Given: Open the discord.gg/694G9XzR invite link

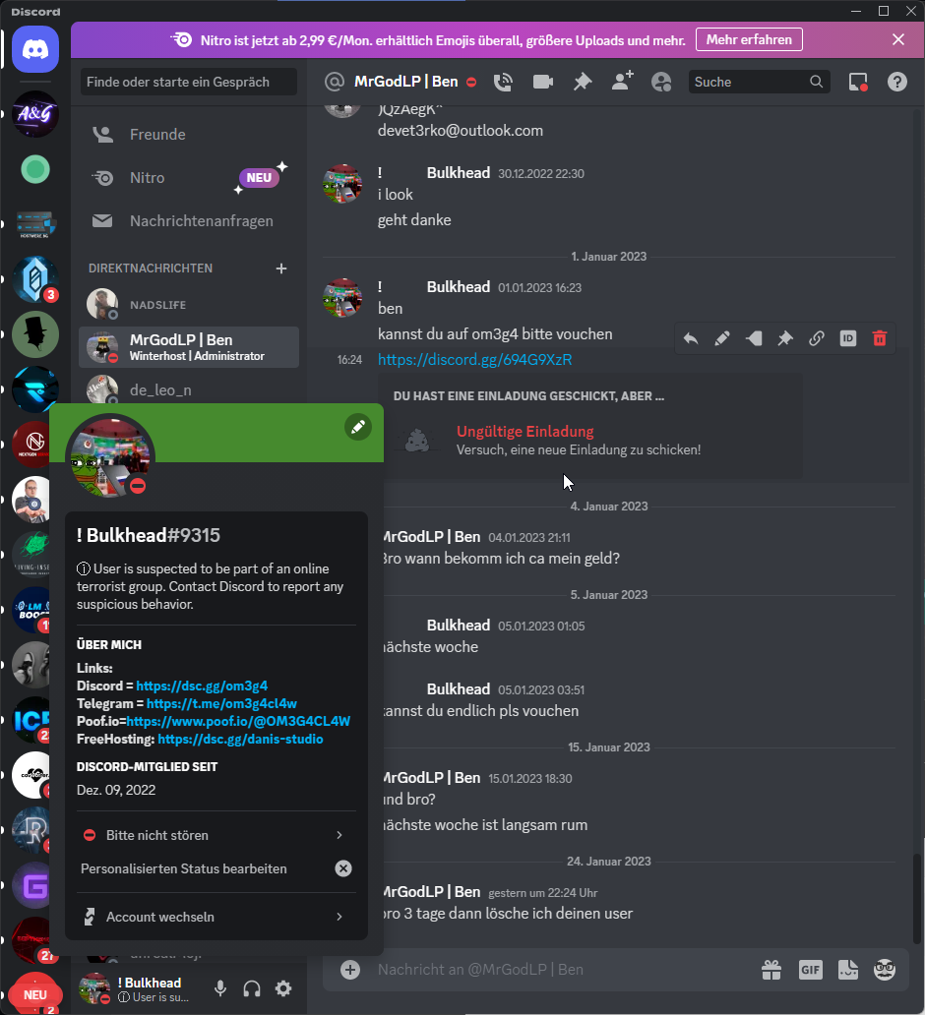Looking at the screenshot, I should (x=474, y=360).
